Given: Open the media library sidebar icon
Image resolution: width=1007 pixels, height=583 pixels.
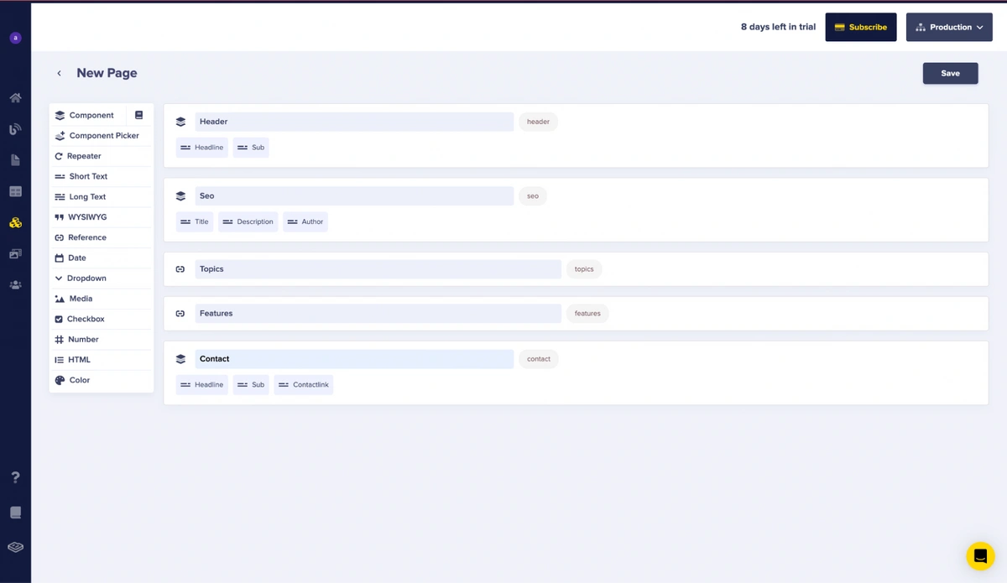Looking at the screenshot, I should 15,253.
